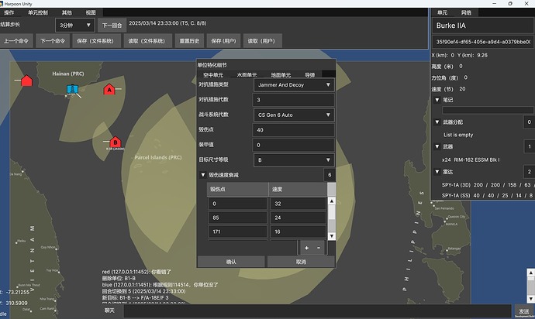Click the chat message input field
This screenshot has width=535, height=319.
pos(317,310)
